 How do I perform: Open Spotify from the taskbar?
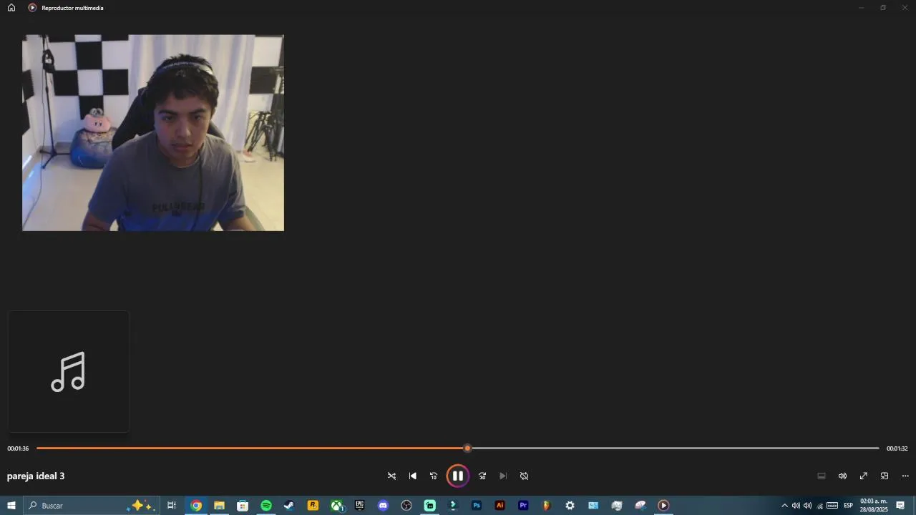pyautogui.click(x=266, y=506)
